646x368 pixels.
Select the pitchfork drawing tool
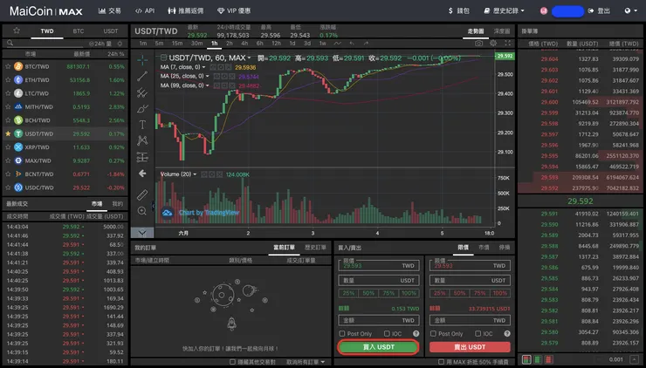[x=142, y=92]
